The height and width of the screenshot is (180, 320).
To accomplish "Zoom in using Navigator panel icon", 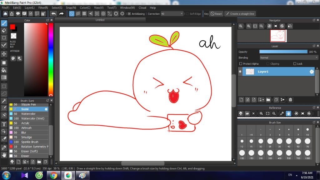I will 248,26.
